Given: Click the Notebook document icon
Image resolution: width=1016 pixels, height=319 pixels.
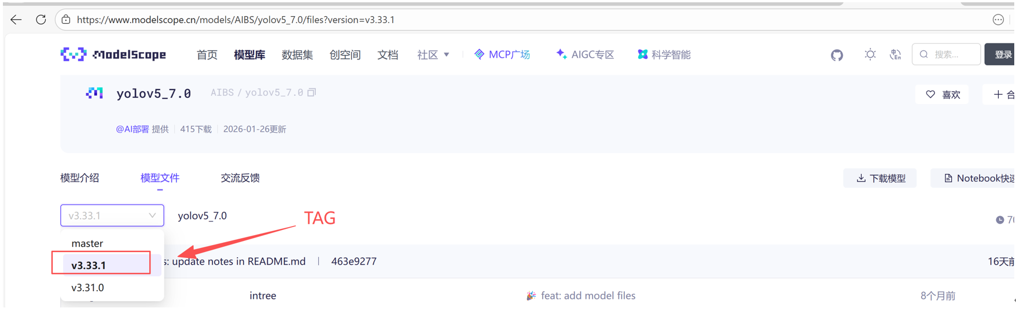Looking at the screenshot, I should click(948, 178).
